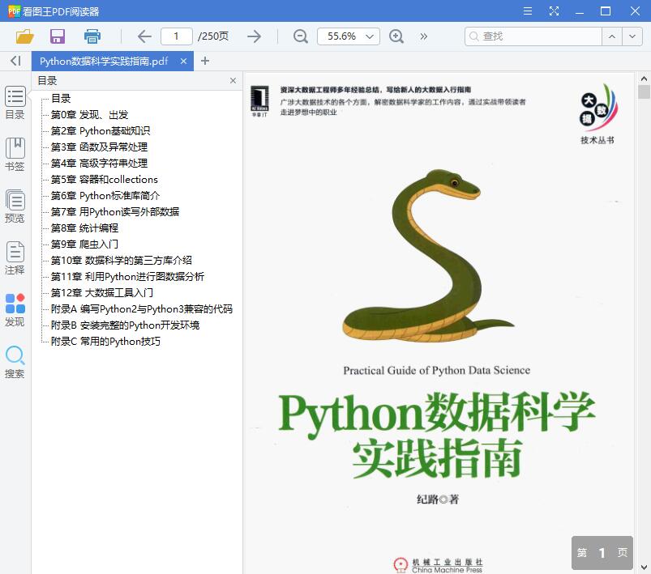Zoom out with the minus magnifier
The width and height of the screenshot is (651, 574).
(x=301, y=36)
